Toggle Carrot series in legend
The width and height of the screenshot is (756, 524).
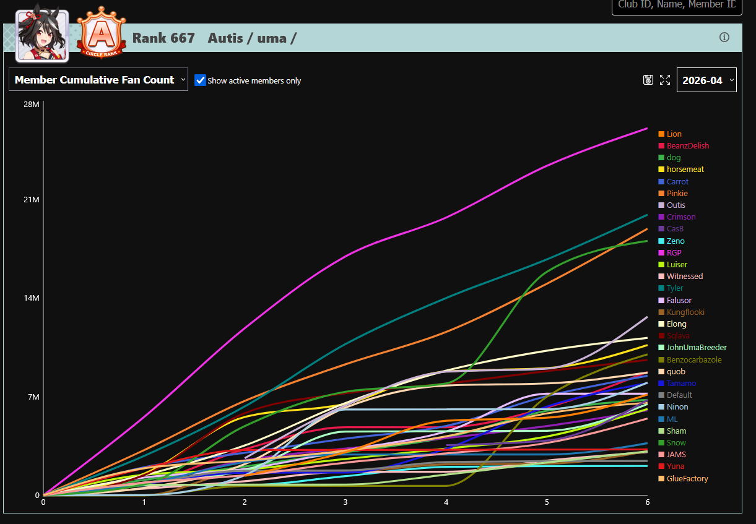pos(673,181)
